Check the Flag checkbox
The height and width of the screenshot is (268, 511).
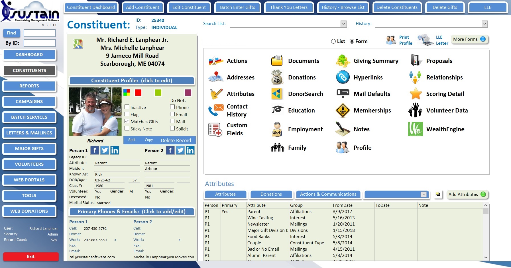click(x=127, y=114)
